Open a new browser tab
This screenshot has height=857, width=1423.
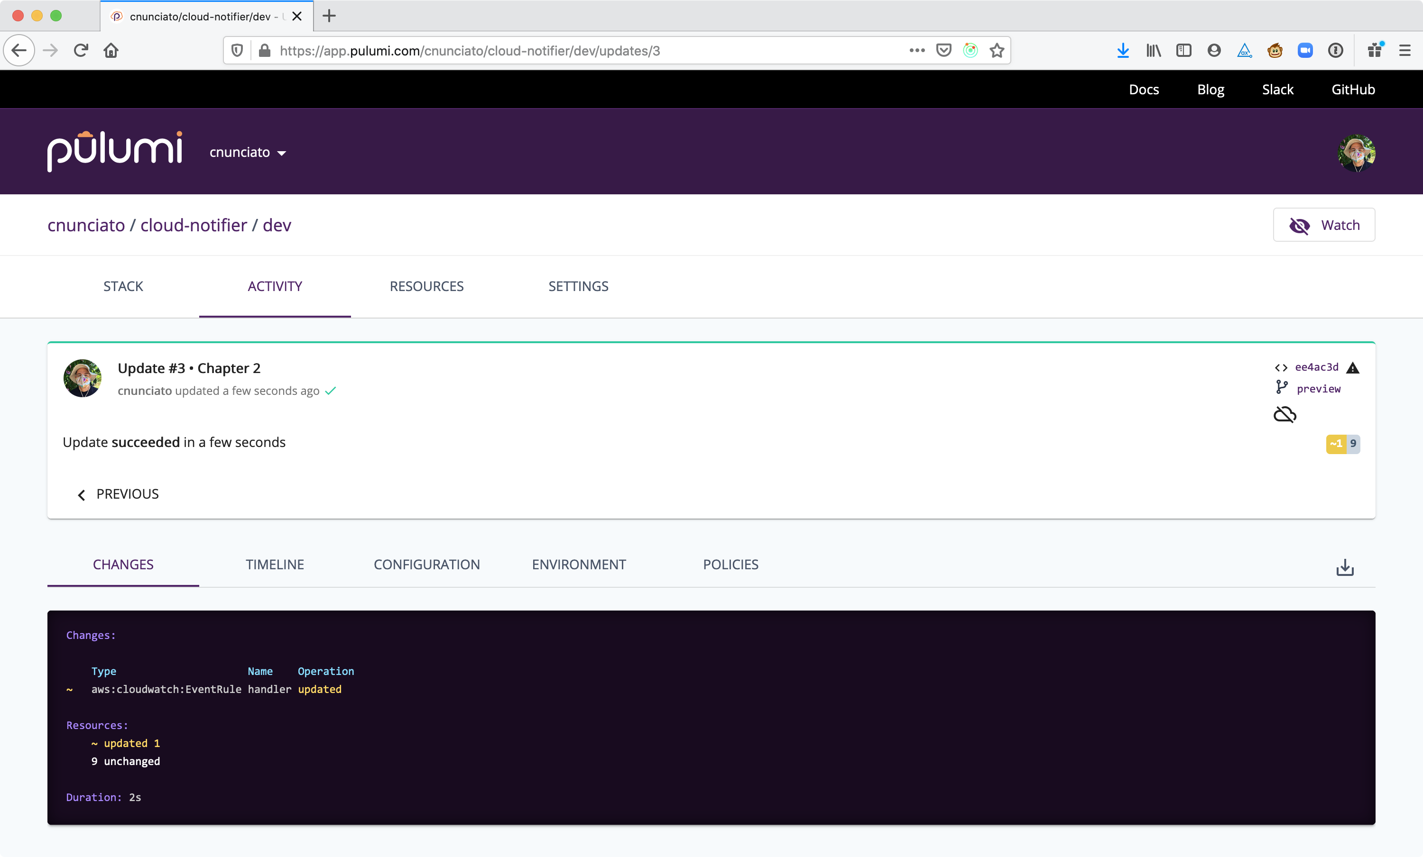329,16
